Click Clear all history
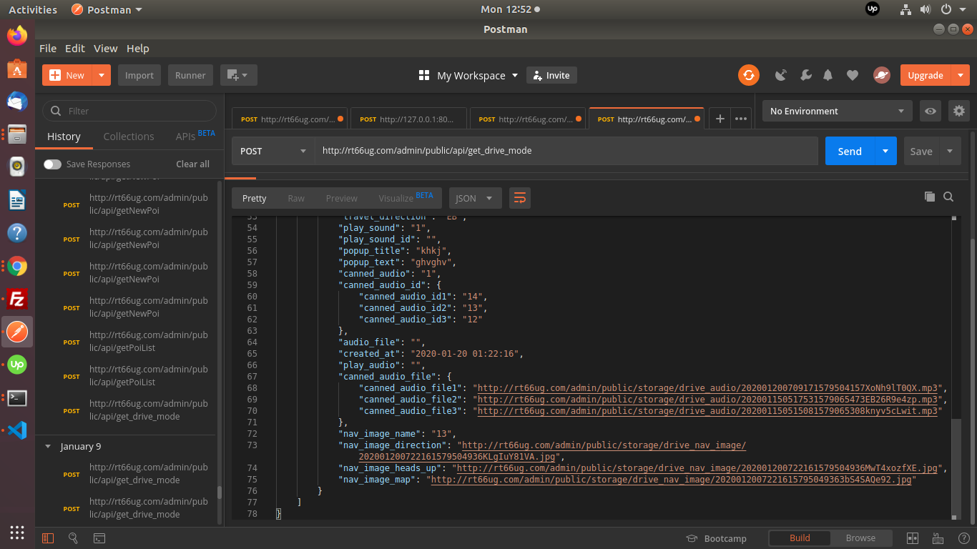 point(192,164)
